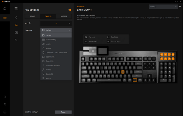Image resolution: width=183 pixels, height=116 pixels.
Task: Toggle the Key Binding switch
Action: coord(70,10)
